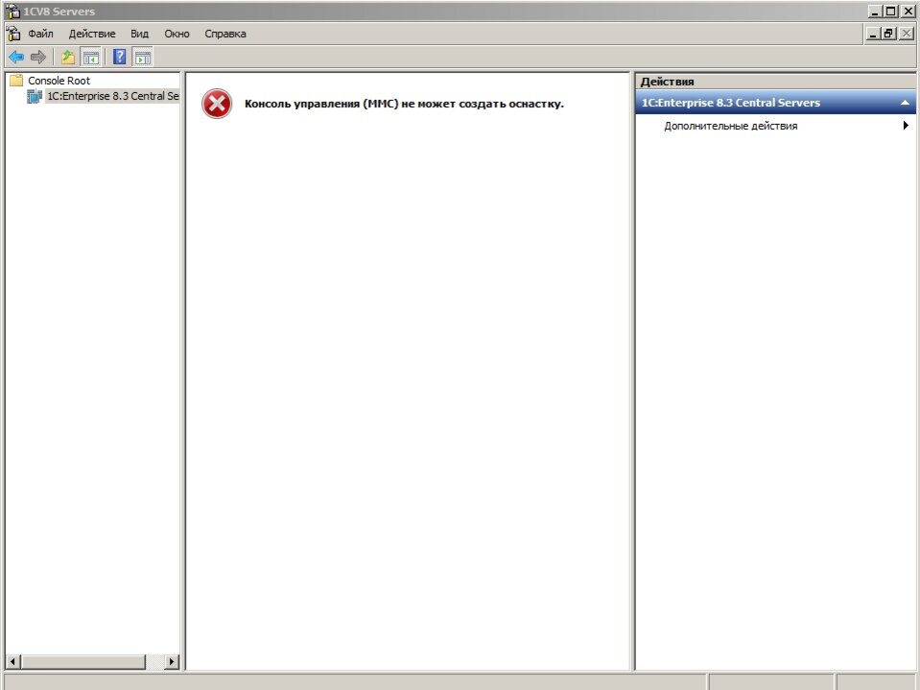Minimize the inner MDI console window
The height and width of the screenshot is (690, 920).
point(874,34)
